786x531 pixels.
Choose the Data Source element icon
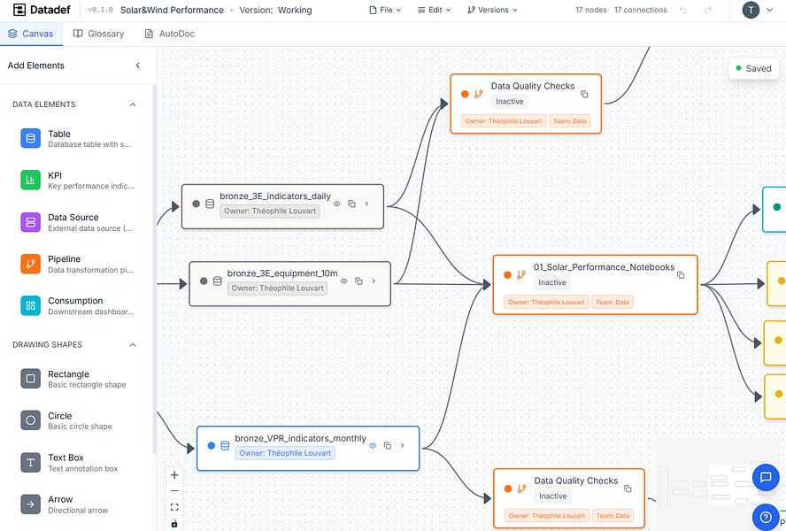pos(31,222)
